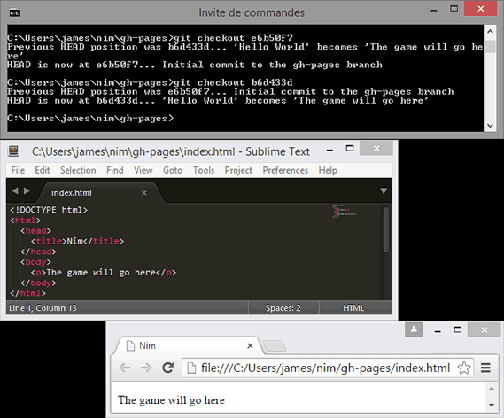Close the Invite de commandes window

pos(481,9)
